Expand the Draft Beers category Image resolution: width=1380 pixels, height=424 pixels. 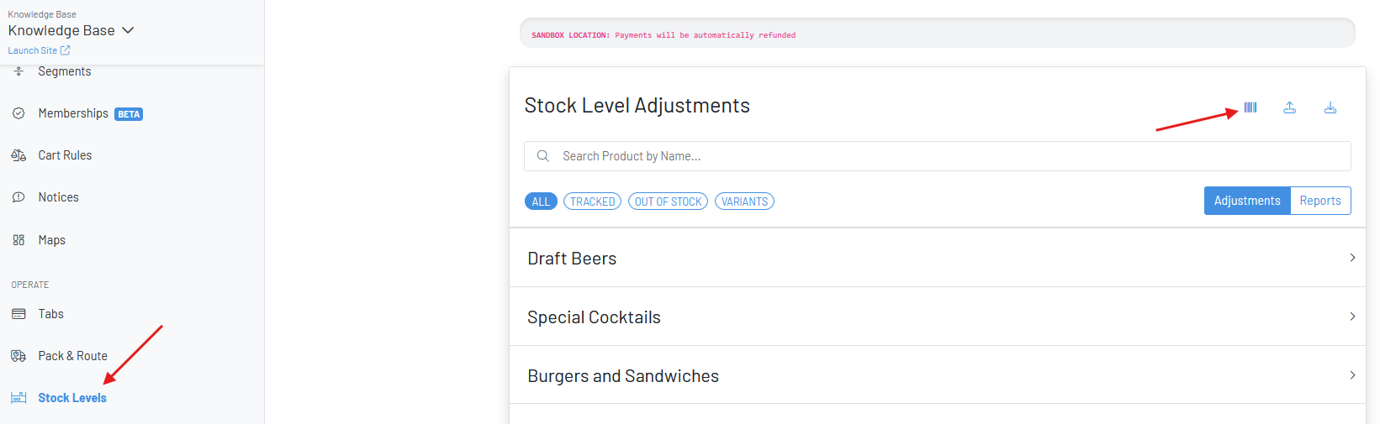pyautogui.click(x=937, y=258)
